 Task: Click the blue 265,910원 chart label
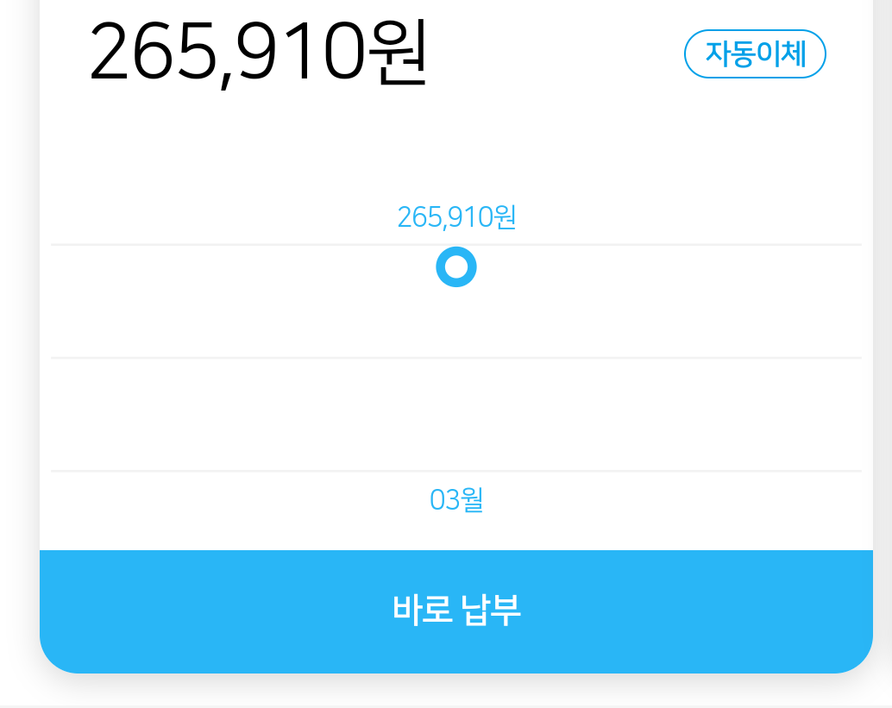[x=456, y=217]
